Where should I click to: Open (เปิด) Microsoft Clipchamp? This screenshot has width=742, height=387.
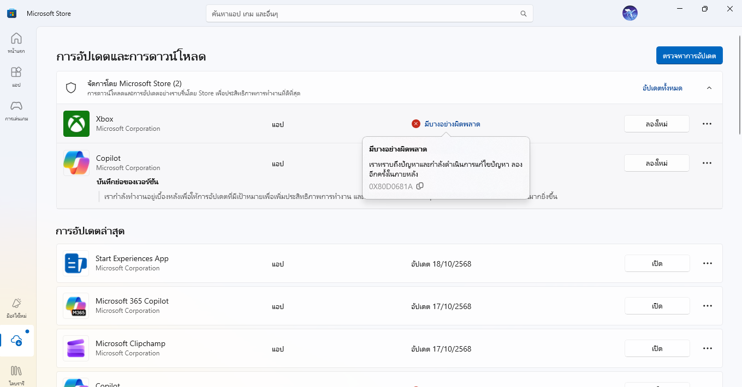click(x=657, y=348)
